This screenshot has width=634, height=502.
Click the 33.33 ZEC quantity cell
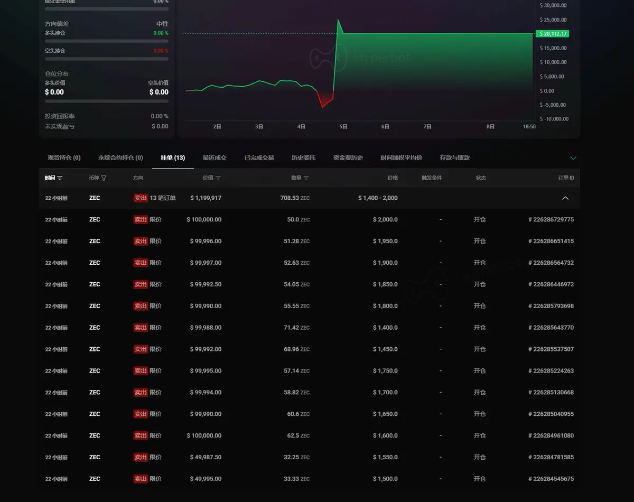tap(296, 479)
